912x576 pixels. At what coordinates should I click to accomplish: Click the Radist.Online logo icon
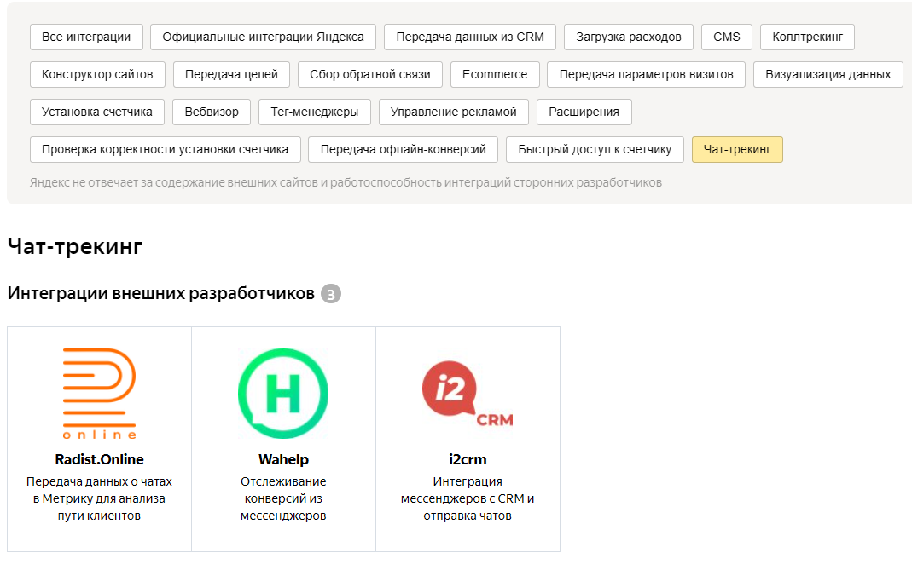pos(98,391)
